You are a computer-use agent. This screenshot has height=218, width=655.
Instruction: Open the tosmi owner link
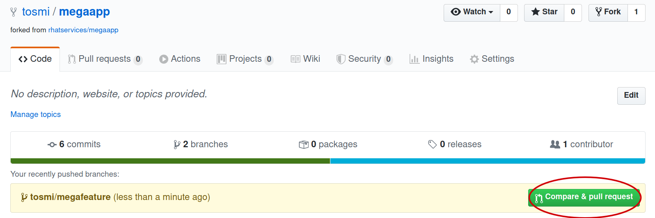coord(36,12)
